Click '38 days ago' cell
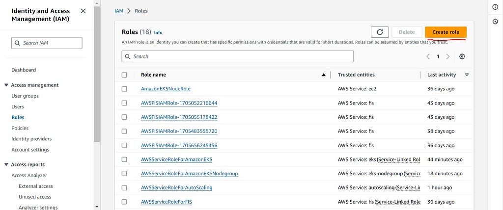Image resolution: width=503 pixels, height=210 pixels. click(x=441, y=131)
